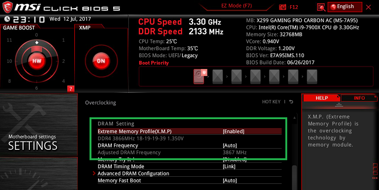379x190 pixels.
Task: Click the XMP panel label
Action: 85,28
